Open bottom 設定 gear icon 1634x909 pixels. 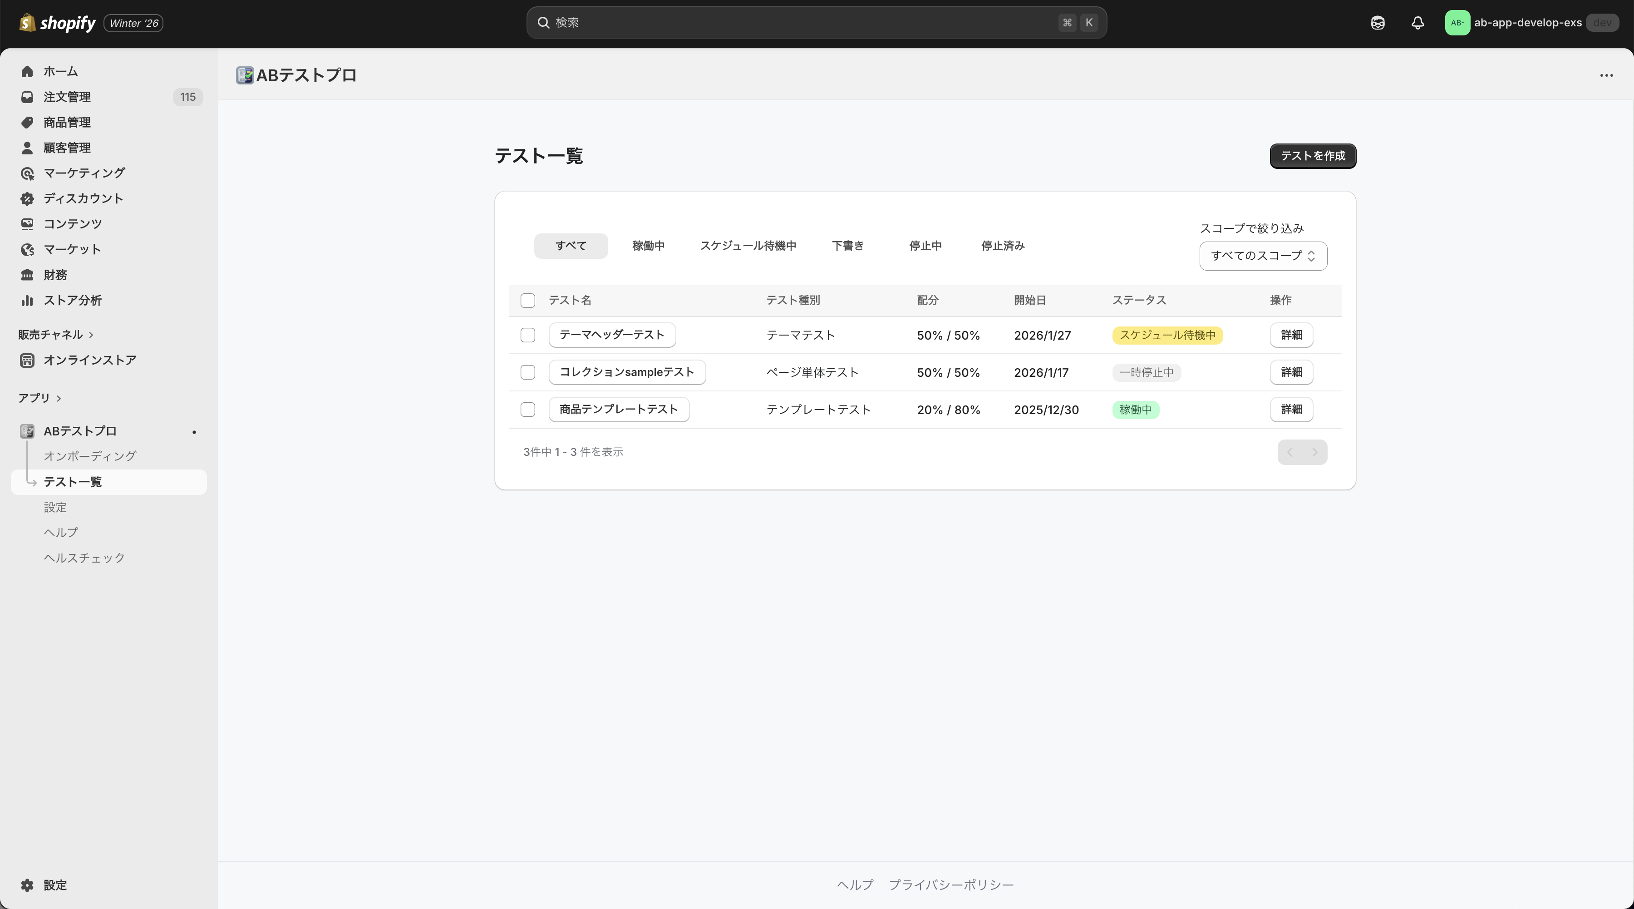(27, 885)
